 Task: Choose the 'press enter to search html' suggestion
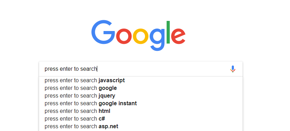(141, 111)
